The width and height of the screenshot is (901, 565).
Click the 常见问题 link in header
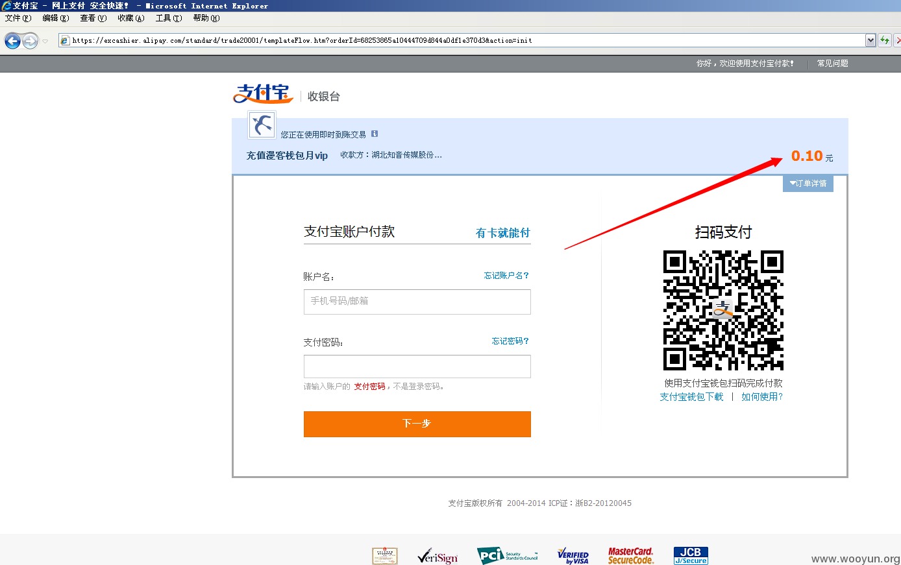[x=833, y=64]
